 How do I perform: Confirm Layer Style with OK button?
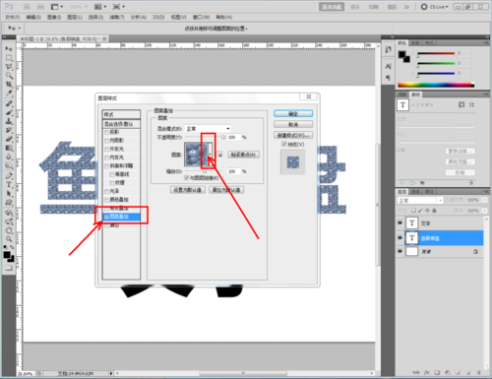coord(293,114)
